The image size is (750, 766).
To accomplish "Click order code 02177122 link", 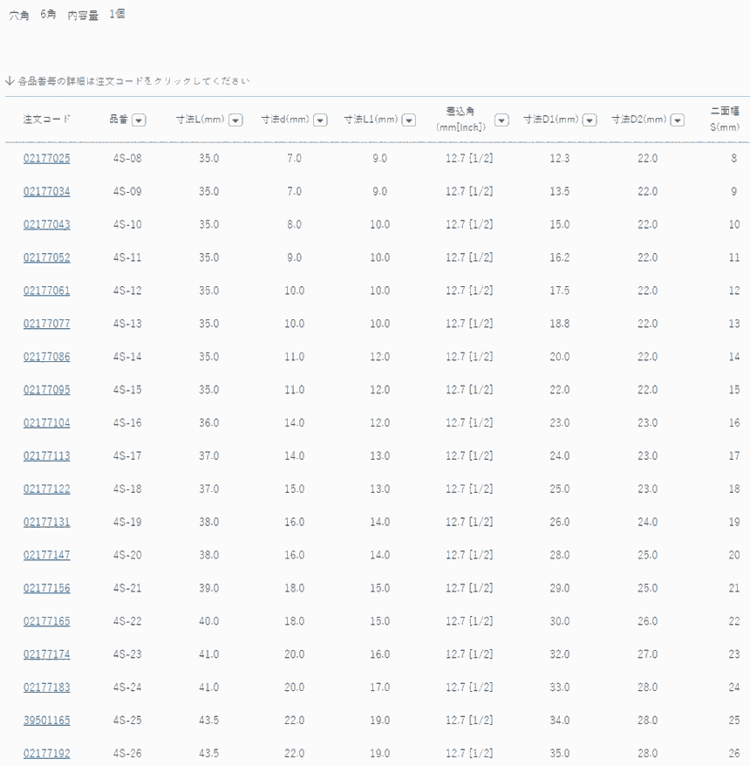I will [x=47, y=489].
